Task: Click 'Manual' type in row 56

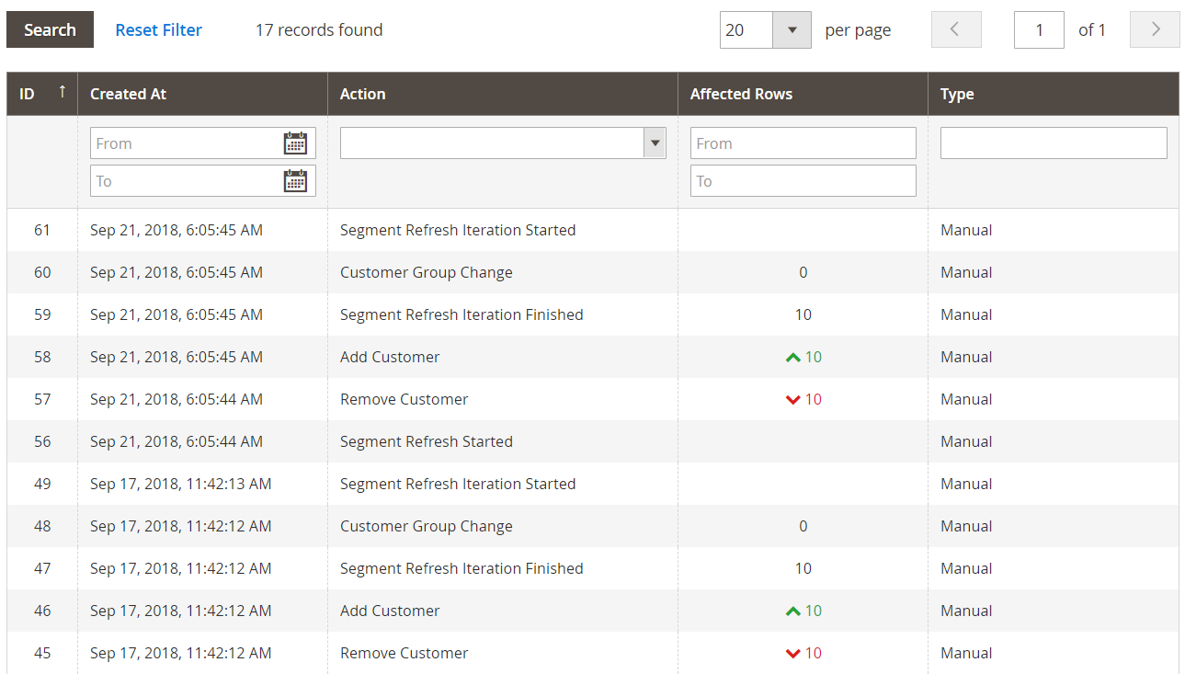Action: coord(966,441)
